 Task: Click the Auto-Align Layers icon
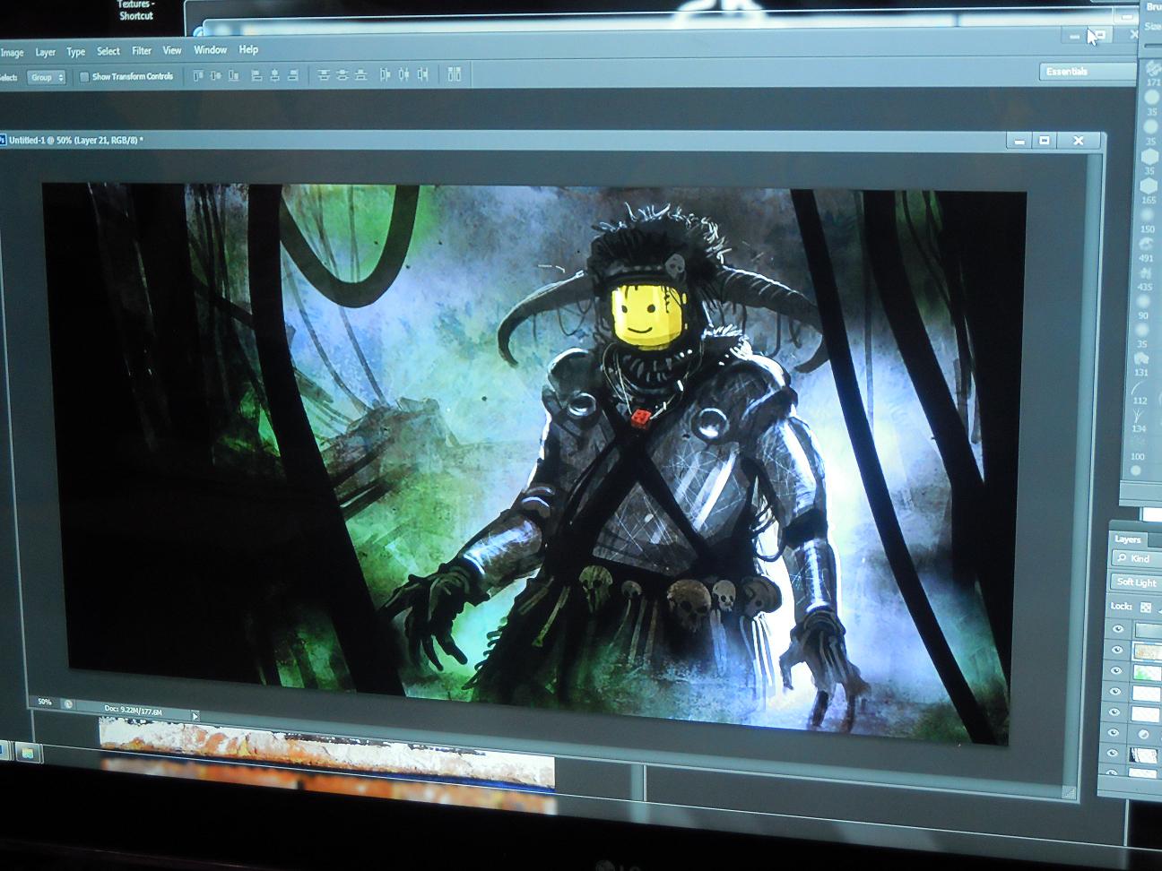455,75
